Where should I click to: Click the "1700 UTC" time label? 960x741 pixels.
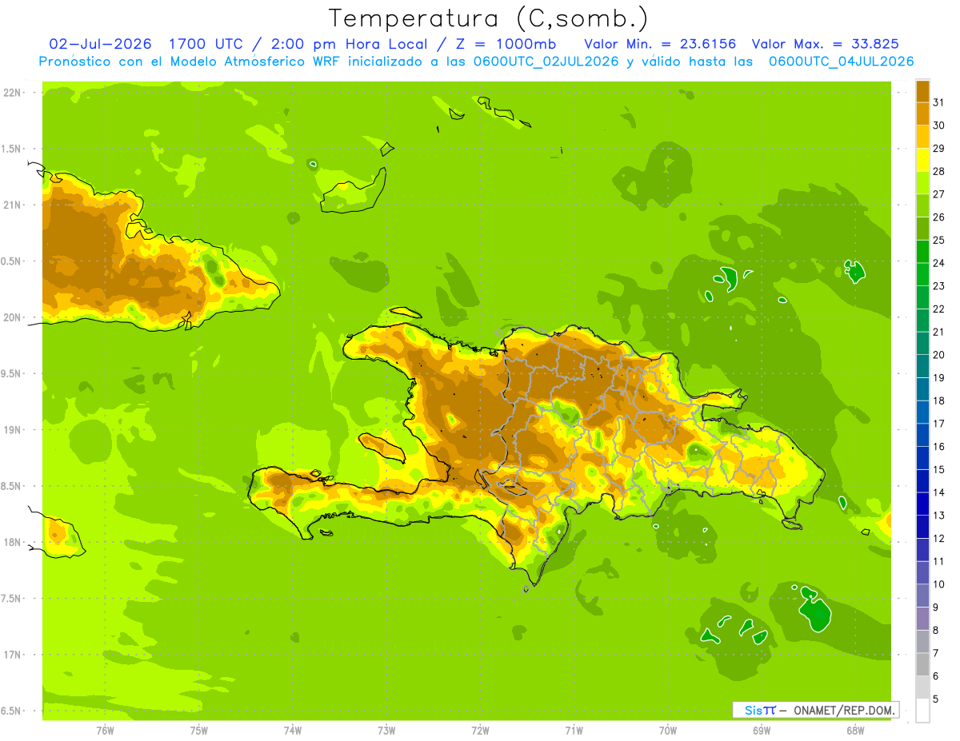[206, 44]
